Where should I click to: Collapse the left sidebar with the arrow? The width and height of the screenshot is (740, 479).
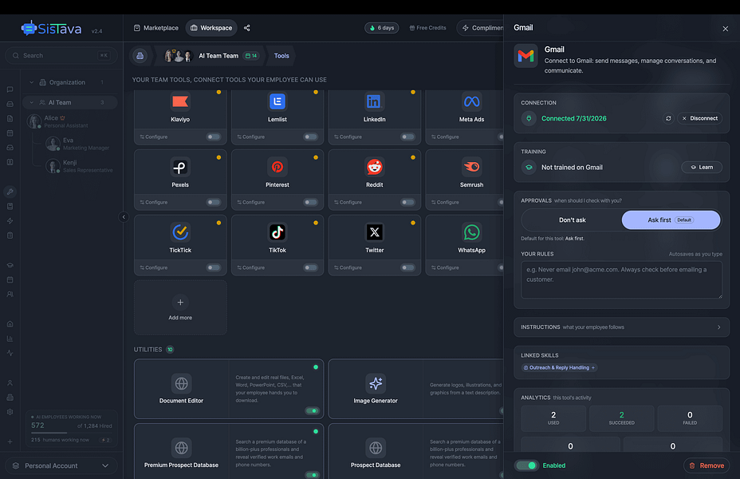click(x=124, y=217)
